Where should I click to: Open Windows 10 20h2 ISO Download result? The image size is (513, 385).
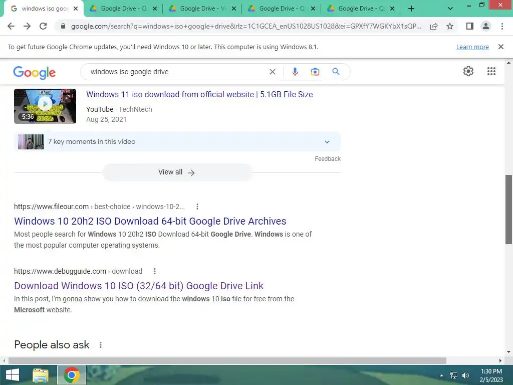pos(150,221)
